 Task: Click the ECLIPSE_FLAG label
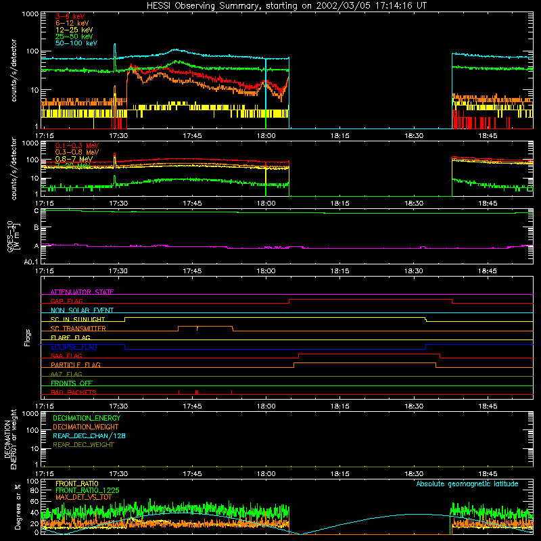pyautogui.click(x=74, y=347)
